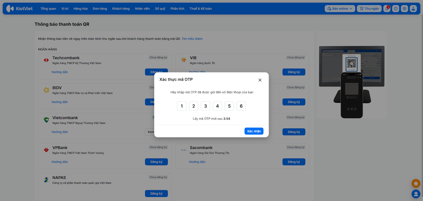The image size is (423, 201).
Task: Click the Chưa đăng ký status on Techcombank
Action: tap(158, 58)
